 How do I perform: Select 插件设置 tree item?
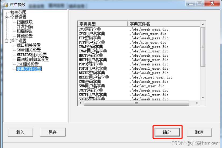(x=18, y=41)
